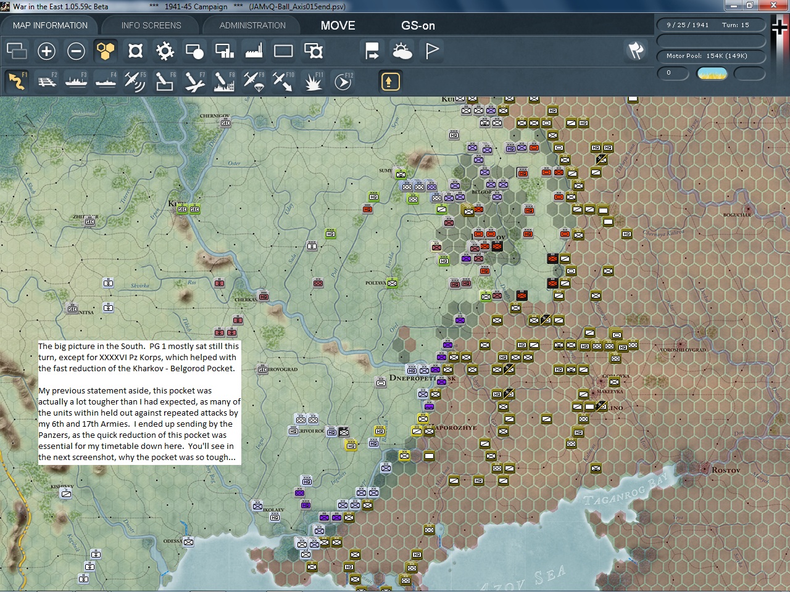Select the F6 bomb unit icon
Viewport: 790px width, 592px height.
coord(165,81)
